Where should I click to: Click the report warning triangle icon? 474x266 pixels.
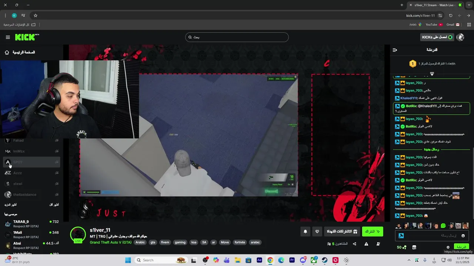pos(366,244)
